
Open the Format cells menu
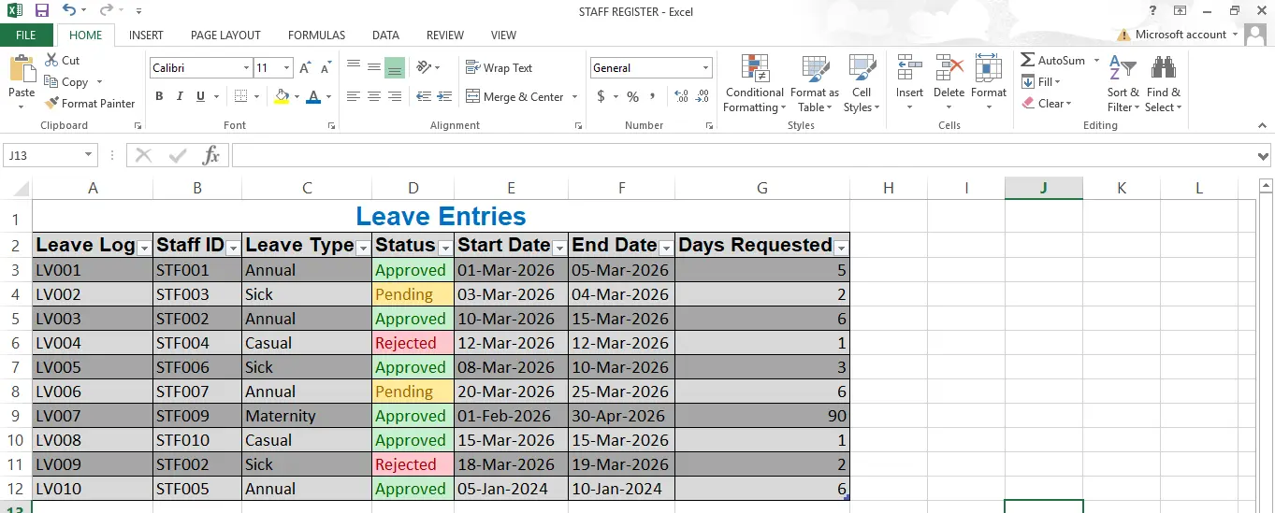click(x=988, y=83)
